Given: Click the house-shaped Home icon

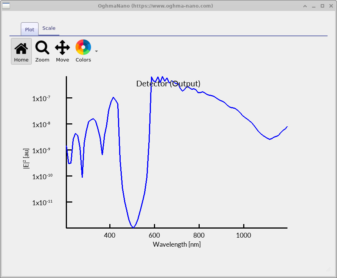Looking at the screenshot, I should click(21, 47).
